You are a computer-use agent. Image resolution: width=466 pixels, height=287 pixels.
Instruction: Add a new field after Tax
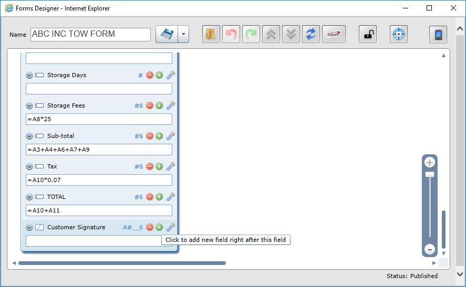[x=159, y=166]
